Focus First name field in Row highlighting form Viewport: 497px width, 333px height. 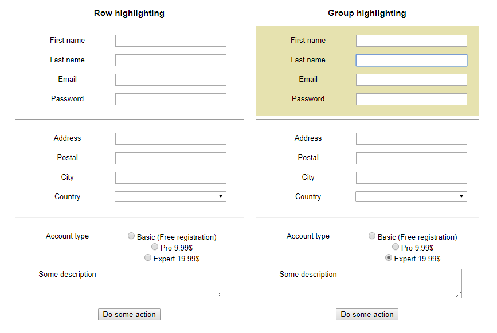170,41
